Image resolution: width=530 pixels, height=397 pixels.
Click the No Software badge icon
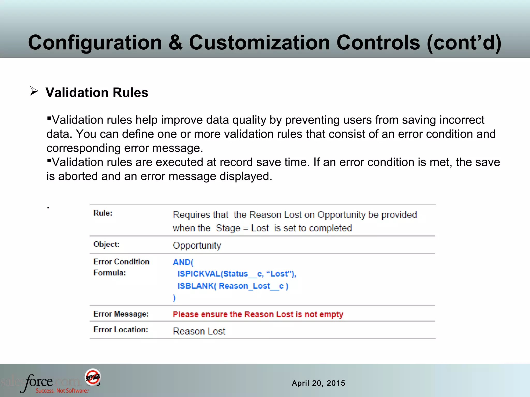pos(93,377)
